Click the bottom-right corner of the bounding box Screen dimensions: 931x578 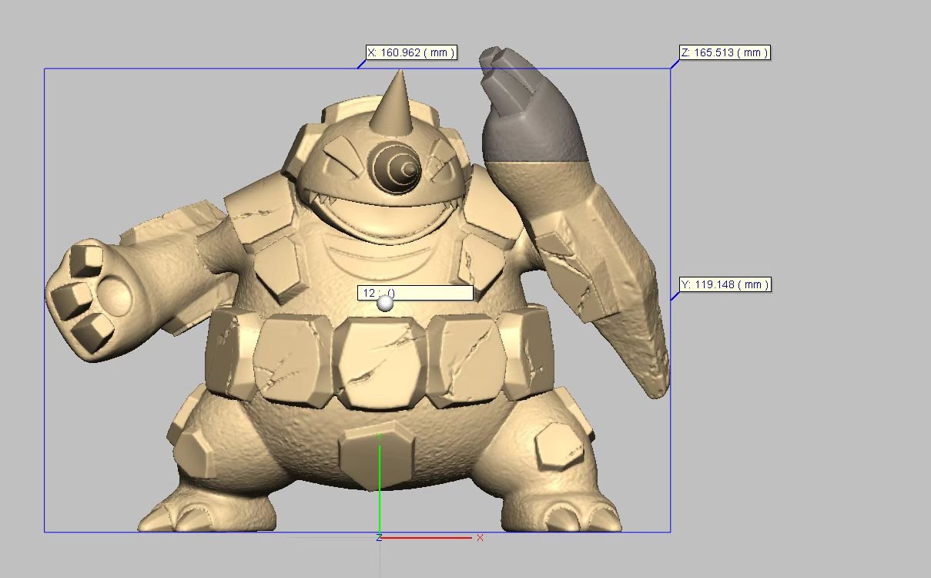tap(670, 532)
